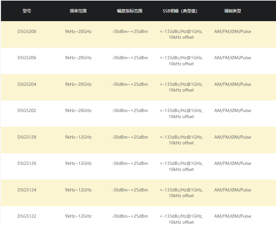Click SSB phase noise value for DSG5126
The height and width of the screenshot is (226, 276).
[x=181, y=166]
